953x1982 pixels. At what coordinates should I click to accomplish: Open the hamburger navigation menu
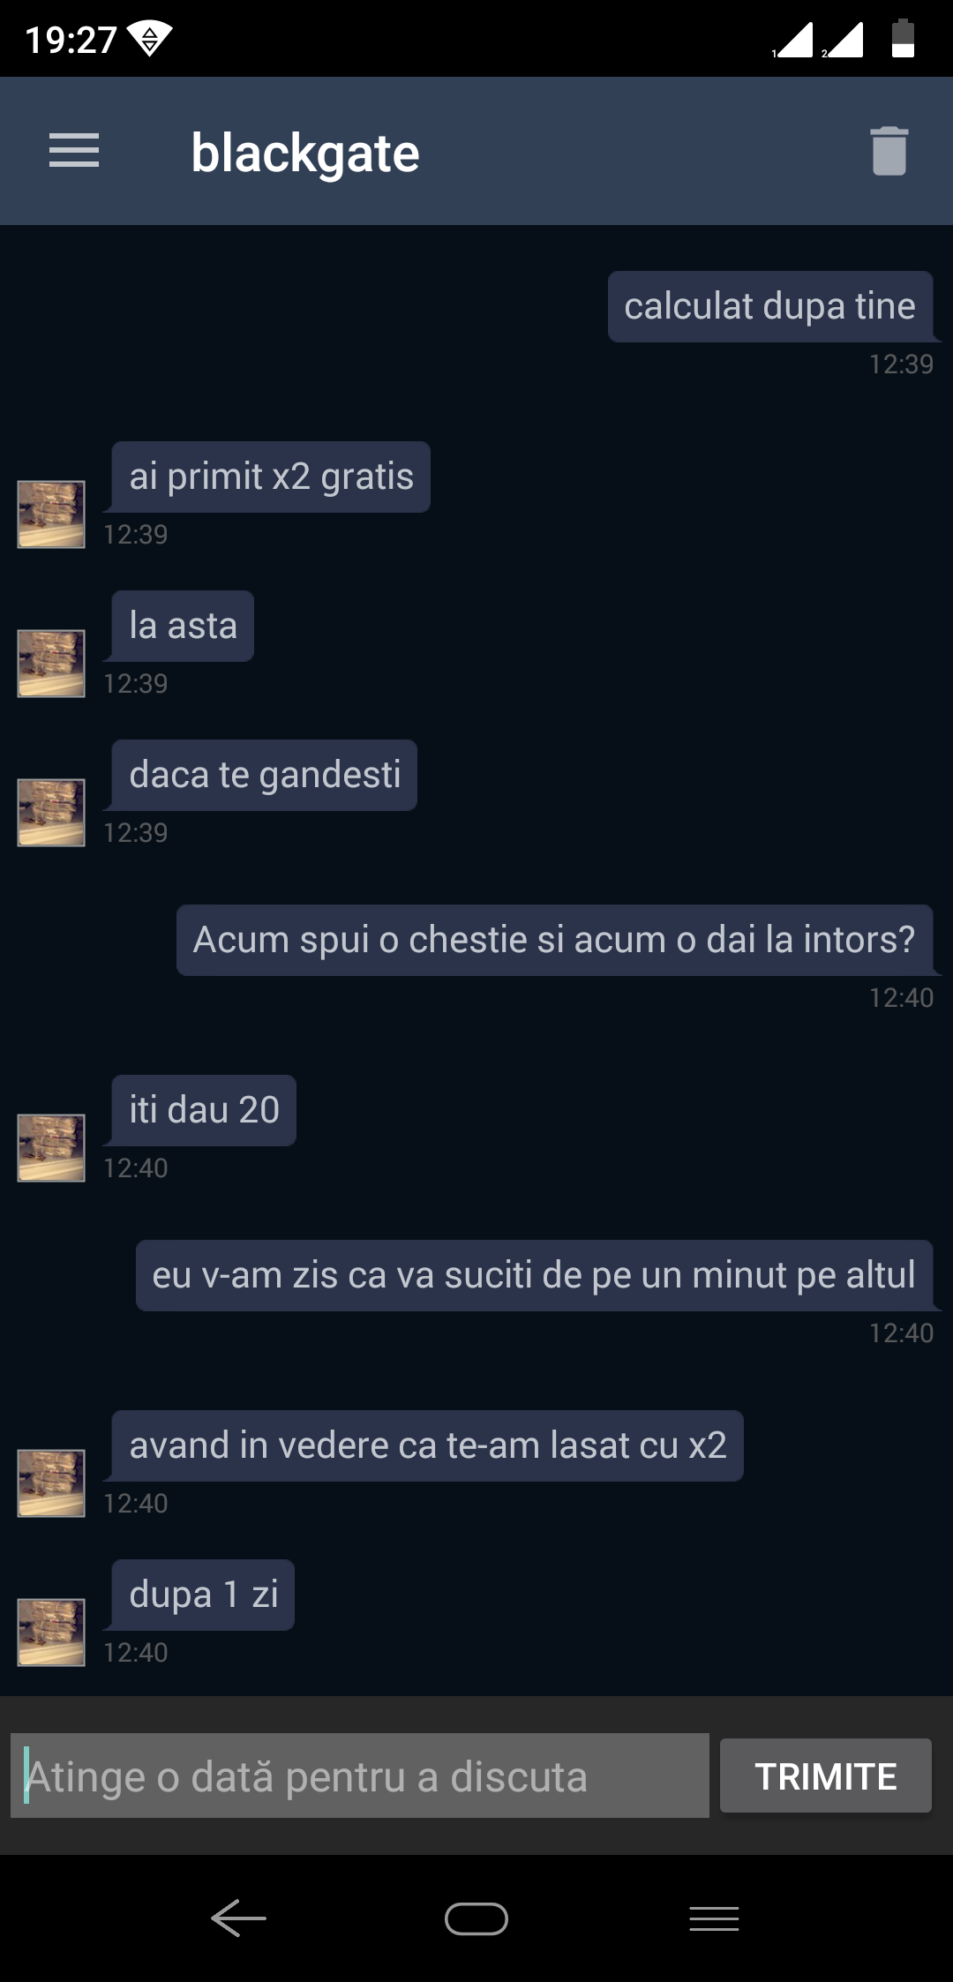(74, 151)
